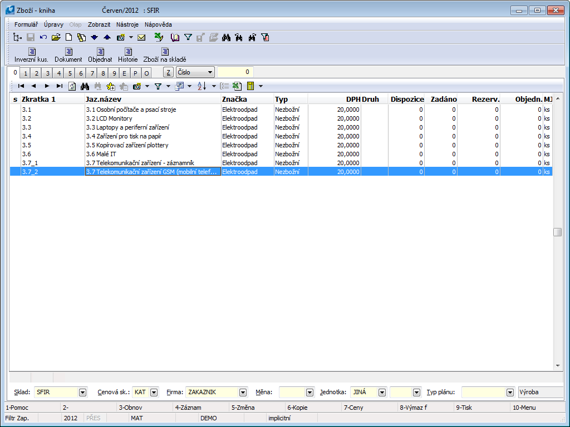
Task: Click the Historie toolbar icon
Action: click(127, 52)
